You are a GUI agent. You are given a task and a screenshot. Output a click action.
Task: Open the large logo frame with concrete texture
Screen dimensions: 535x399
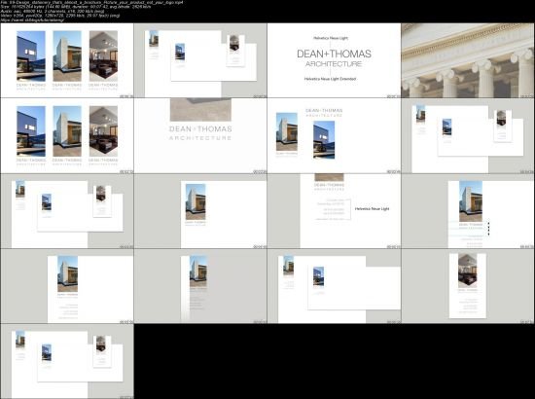(200, 136)
